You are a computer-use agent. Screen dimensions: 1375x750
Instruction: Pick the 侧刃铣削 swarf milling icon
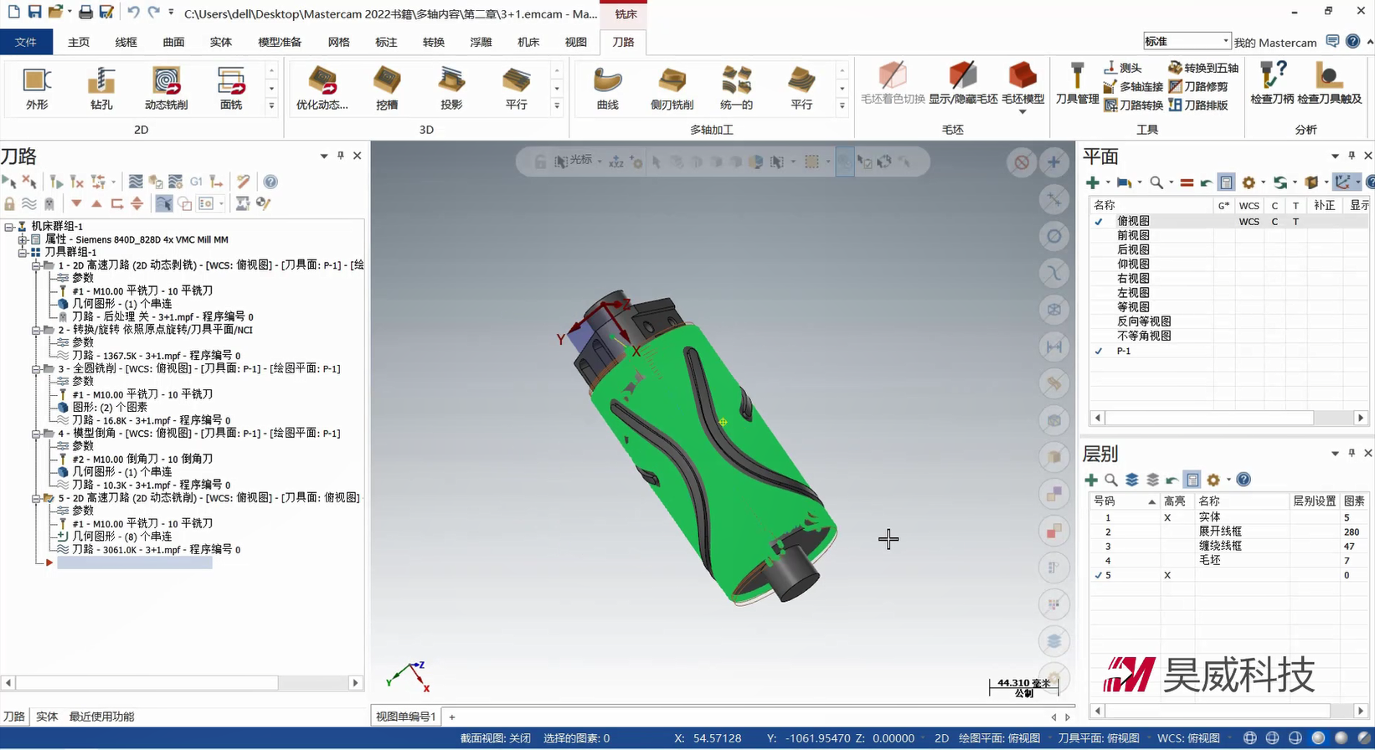coord(672,88)
